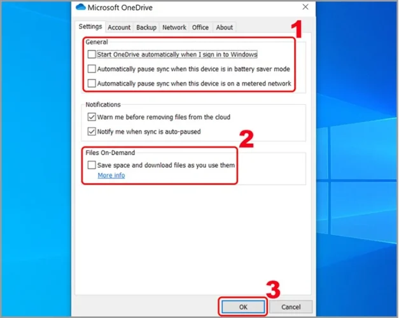Click the Cancel button
399x318 pixels.
click(291, 307)
